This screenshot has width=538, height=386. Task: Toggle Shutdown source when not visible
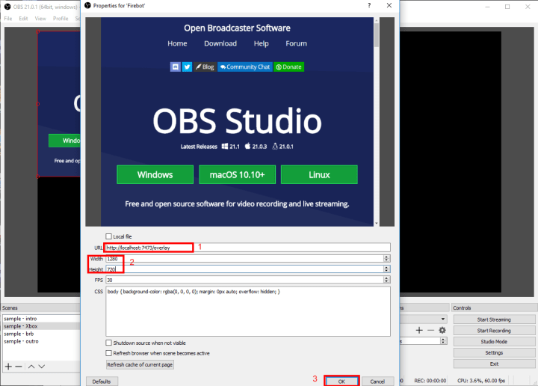point(109,343)
